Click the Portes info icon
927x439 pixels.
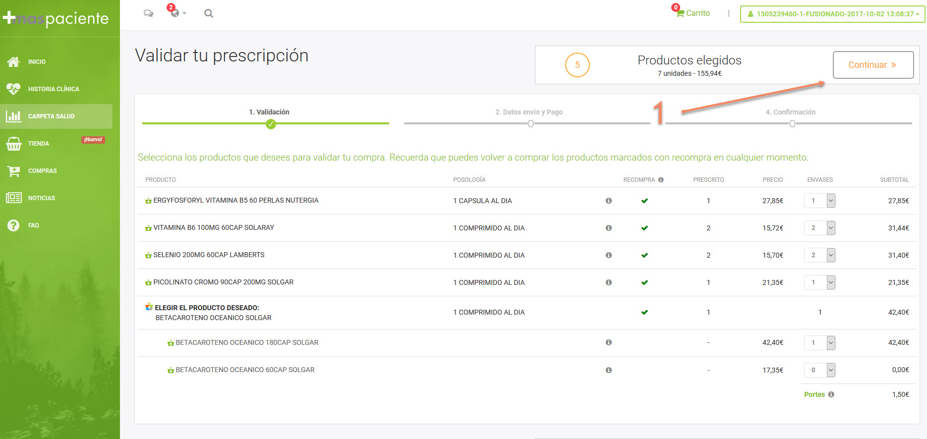(831, 394)
